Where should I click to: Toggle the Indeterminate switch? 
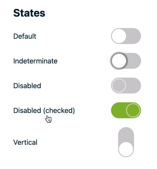click(125, 61)
